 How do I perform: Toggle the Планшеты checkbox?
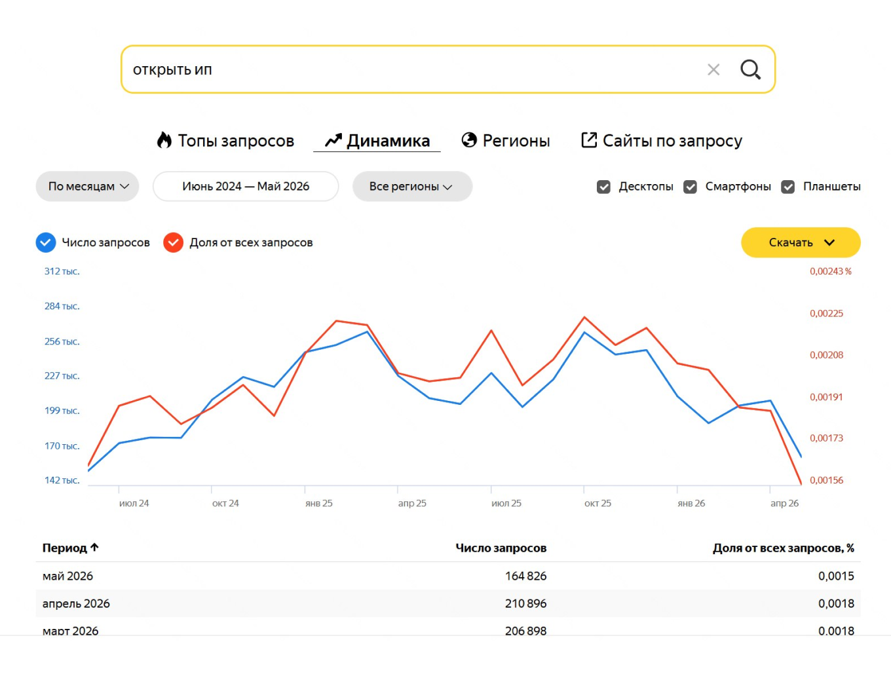tap(788, 187)
